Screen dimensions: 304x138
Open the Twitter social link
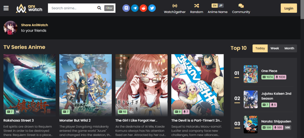click(x=152, y=8)
